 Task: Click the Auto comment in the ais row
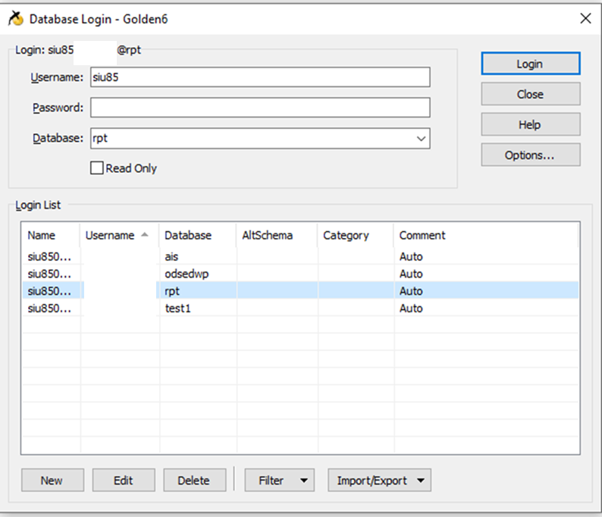coord(411,256)
